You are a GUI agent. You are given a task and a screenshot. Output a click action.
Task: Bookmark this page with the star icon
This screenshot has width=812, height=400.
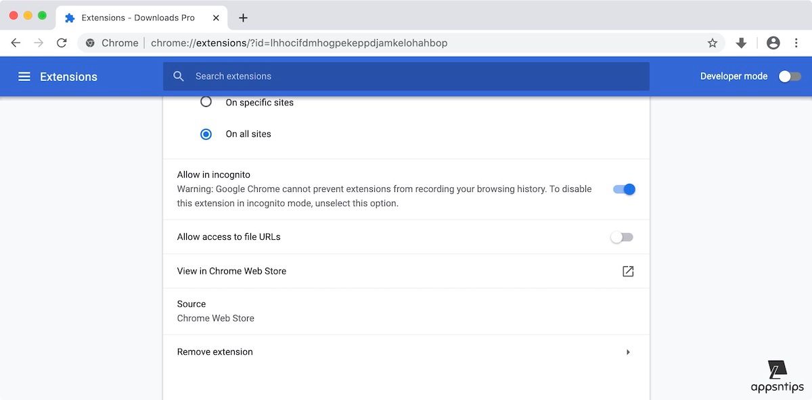coord(712,43)
